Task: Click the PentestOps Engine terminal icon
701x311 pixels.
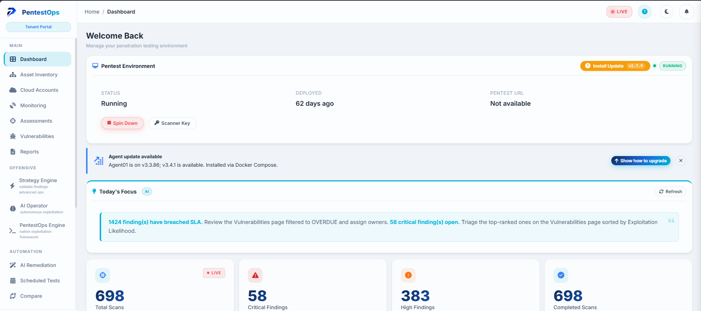Action: [x=13, y=231]
